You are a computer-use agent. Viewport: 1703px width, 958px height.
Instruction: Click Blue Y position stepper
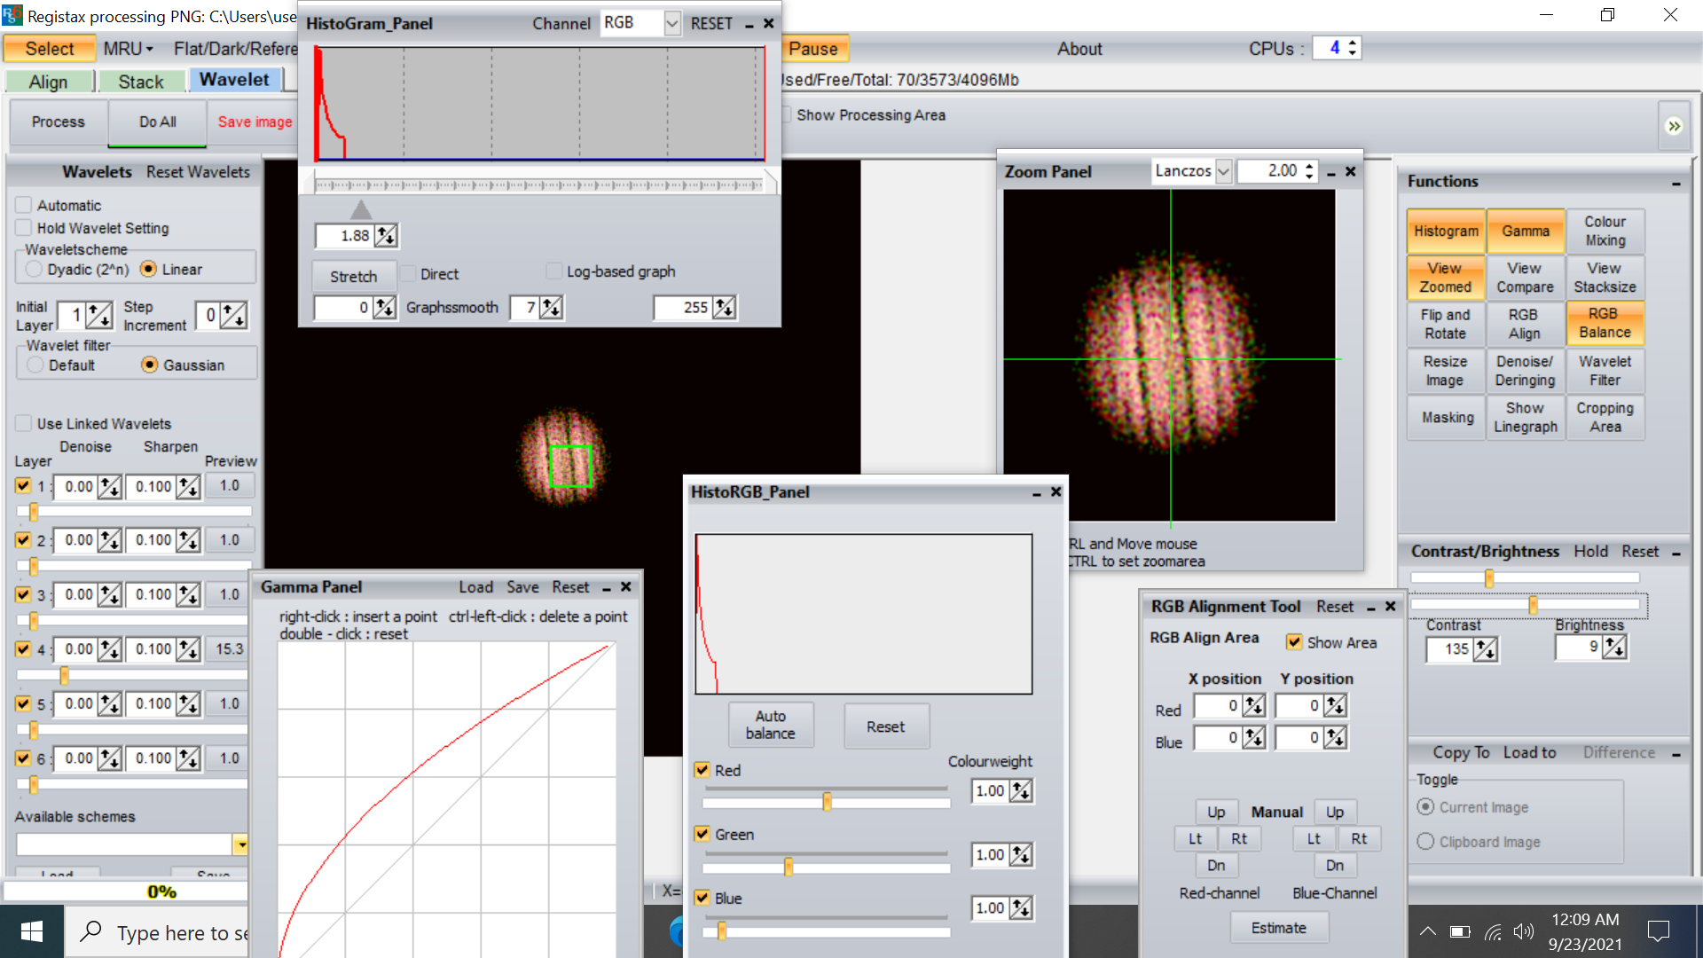pyautogui.click(x=1335, y=738)
